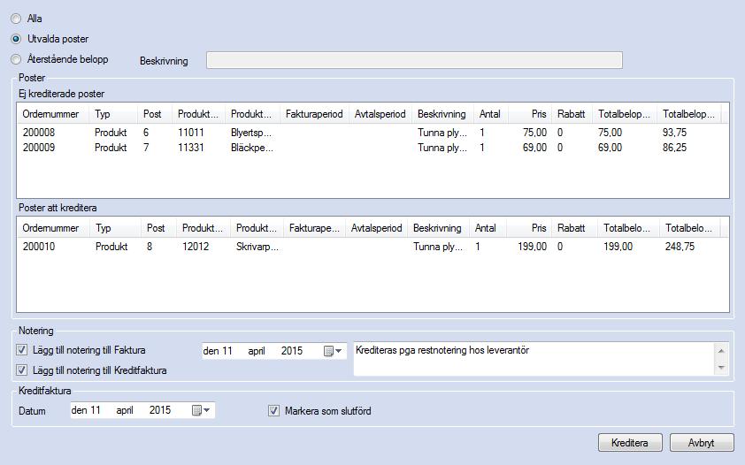
Task: Click Fakturape... header in lower table
Action: (x=314, y=228)
